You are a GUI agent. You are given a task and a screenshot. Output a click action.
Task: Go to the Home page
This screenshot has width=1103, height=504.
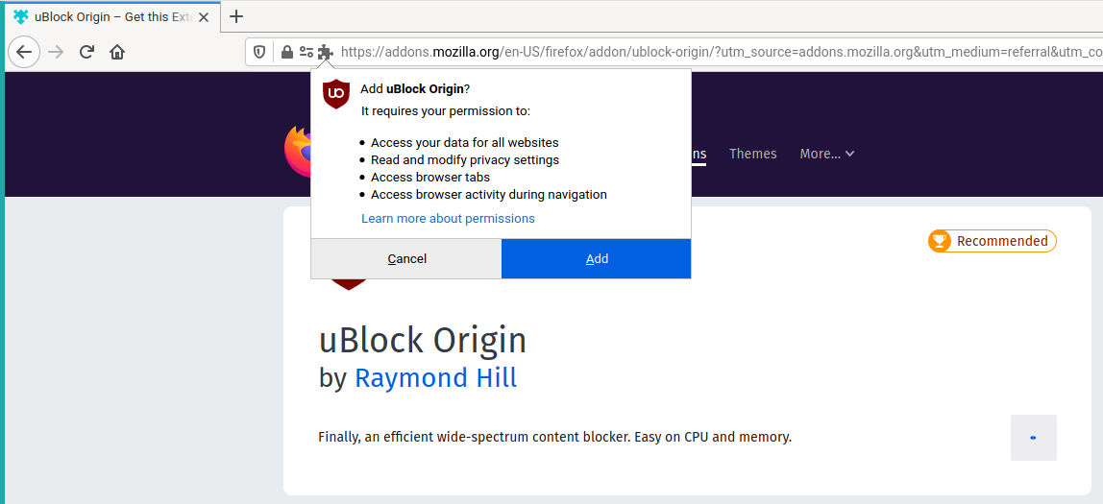click(117, 52)
